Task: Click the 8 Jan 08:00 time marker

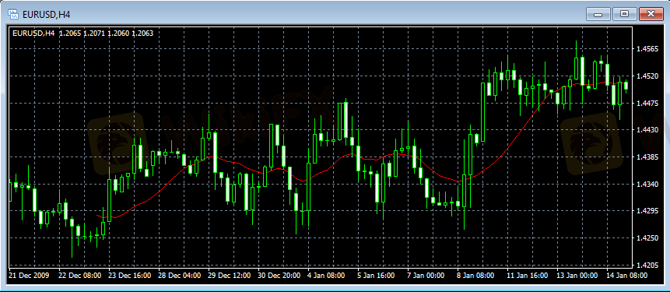Action: pyautogui.click(x=475, y=275)
